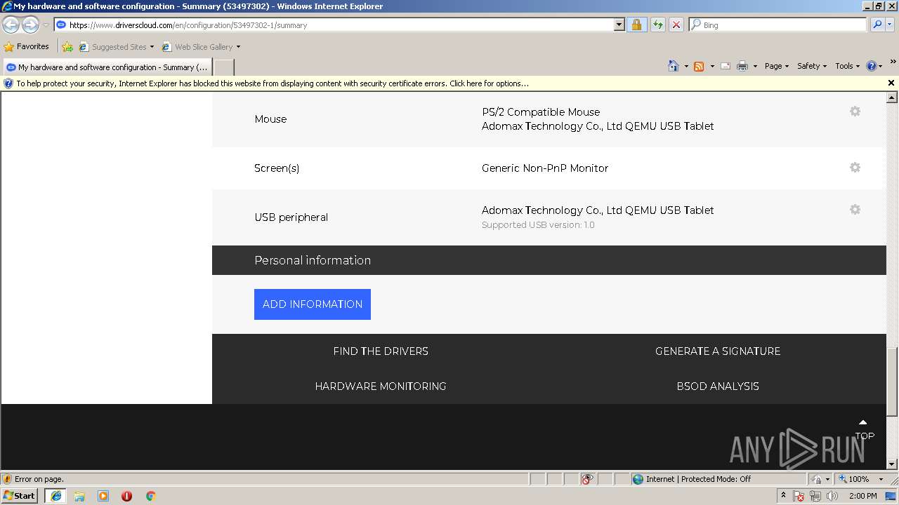Open the recent pages dropdown arrow

[46, 25]
